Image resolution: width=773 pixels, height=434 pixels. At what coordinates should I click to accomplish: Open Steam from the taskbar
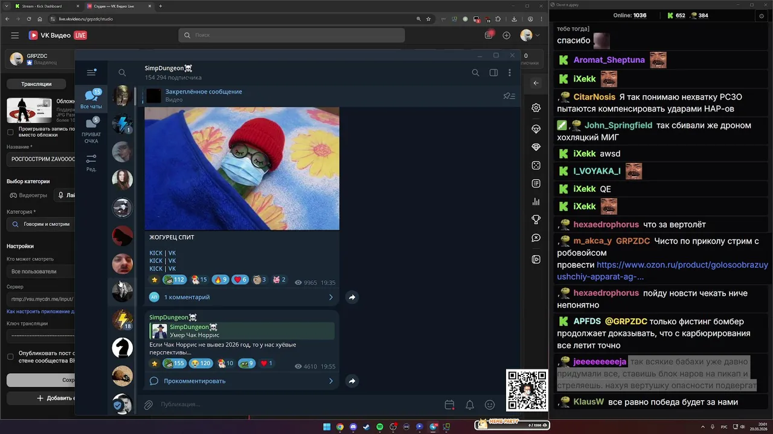coord(367,427)
